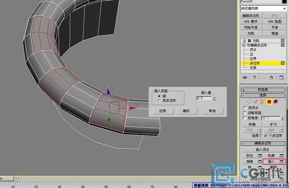This screenshot has height=188, width=289.
Task: Select 组 (Group) inset type radio
Action: point(159,96)
